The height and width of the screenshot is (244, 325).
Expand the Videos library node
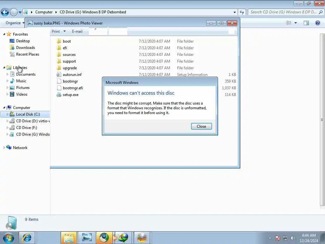pyautogui.click(x=8, y=94)
